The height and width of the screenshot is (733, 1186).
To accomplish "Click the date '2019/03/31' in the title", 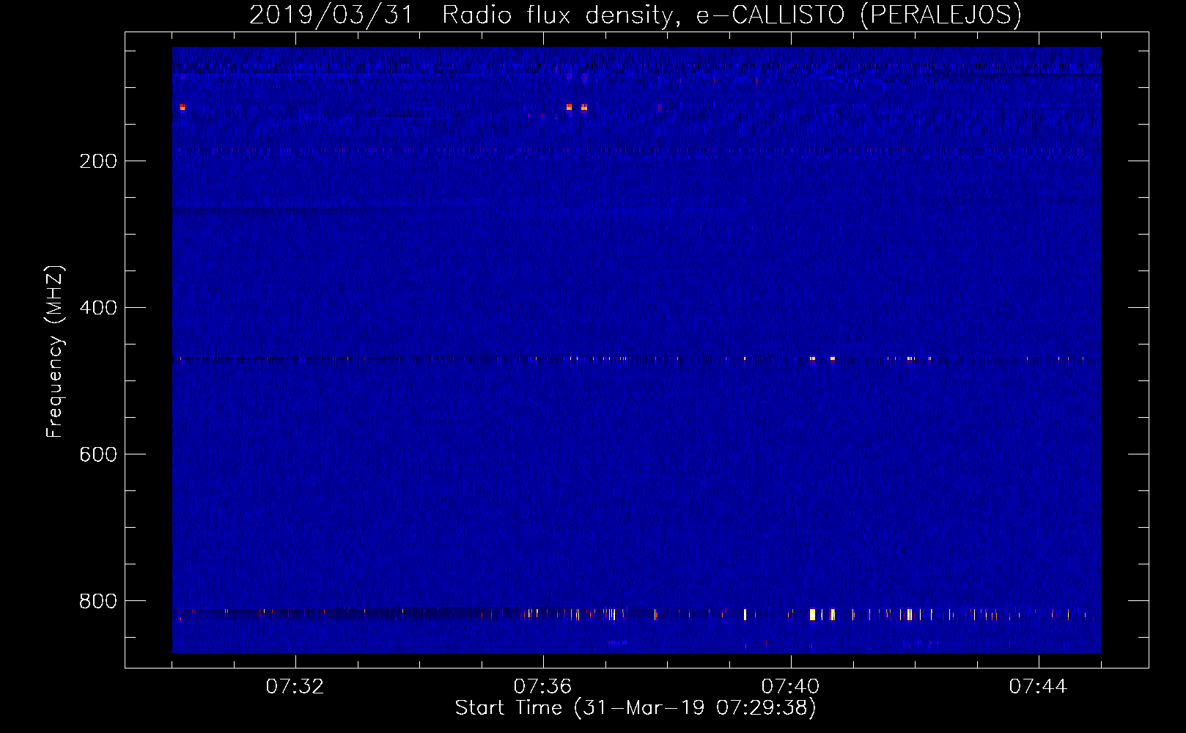I will pyautogui.click(x=332, y=15).
